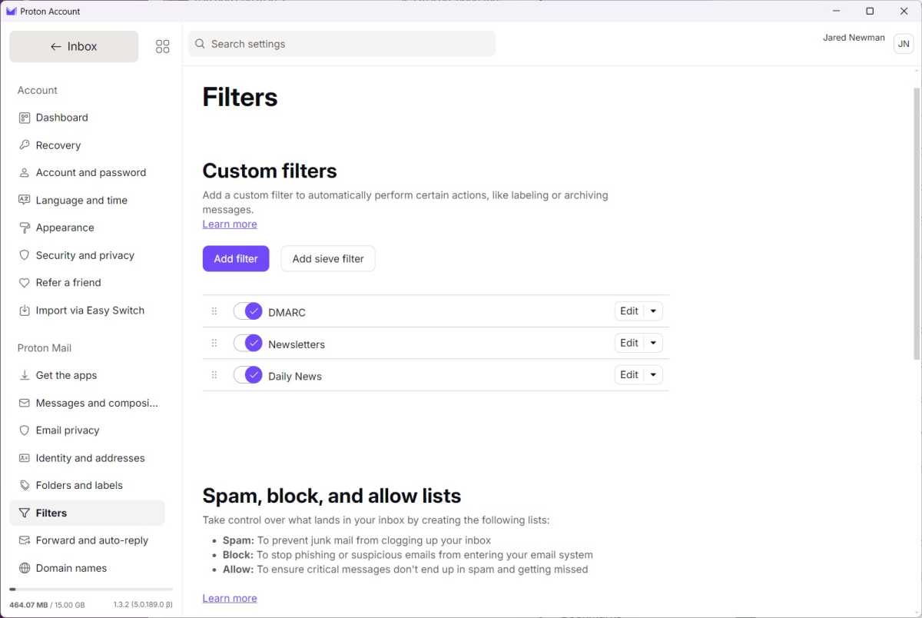Click the Dashboard sidebar icon
922x618 pixels.
pyautogui.click(x=24, y=118)
